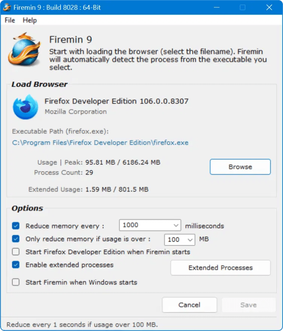Viewport: 283px width, 331px height.
Task: Click the large Firemin logo in the header
Action: coord(25,49)
